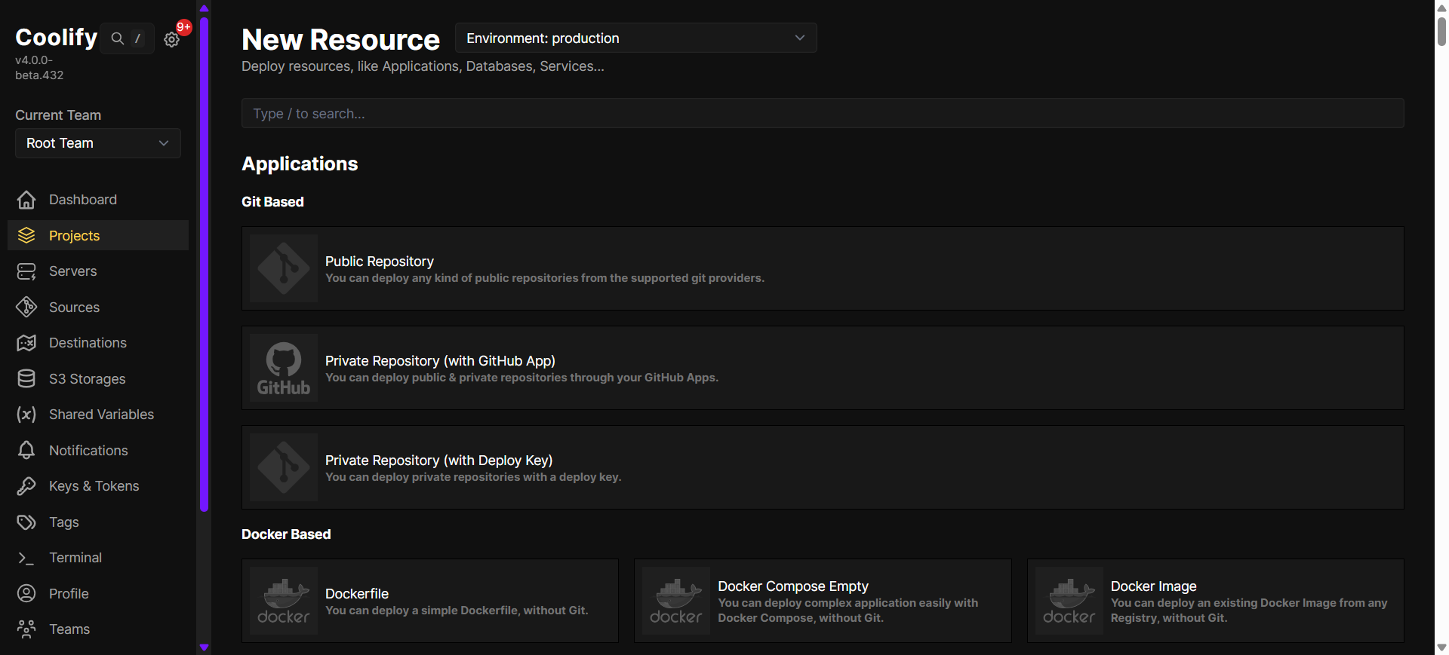This screenshot has height=655, width=1449.
Task: Select the Docker Image resource card
Action: tap(1215, 601)
